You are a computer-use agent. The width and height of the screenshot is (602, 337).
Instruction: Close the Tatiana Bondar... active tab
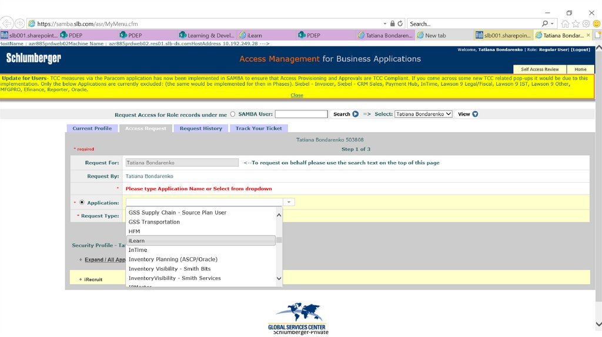[x=588, y=35]
